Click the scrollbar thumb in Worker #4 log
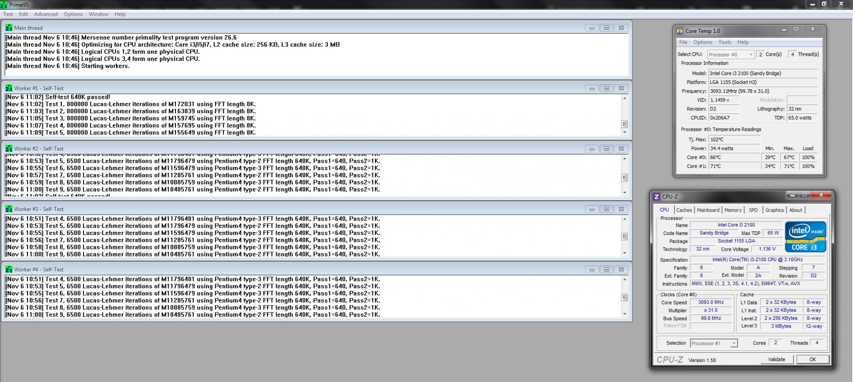 tap(625, 297)
